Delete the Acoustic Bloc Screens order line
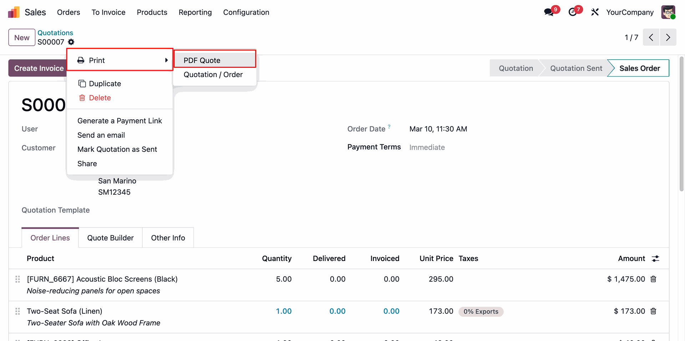685x341 pixels. (653, 279)
